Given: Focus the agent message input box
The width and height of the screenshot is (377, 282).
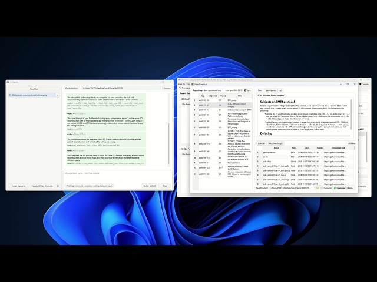Looking at the screenshot, I should 118,176.
